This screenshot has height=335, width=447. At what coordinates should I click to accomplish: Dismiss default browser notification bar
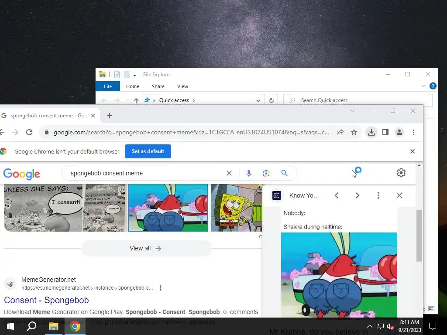412,151
